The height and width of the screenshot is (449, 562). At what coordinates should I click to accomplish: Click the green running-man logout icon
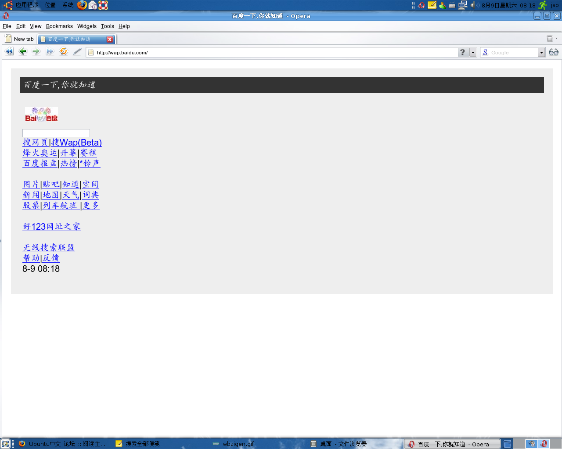543,5
